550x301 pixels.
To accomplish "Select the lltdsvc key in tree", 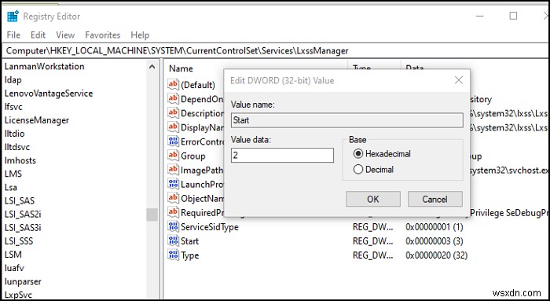I will pyautogui.click(x=17, y=147).
